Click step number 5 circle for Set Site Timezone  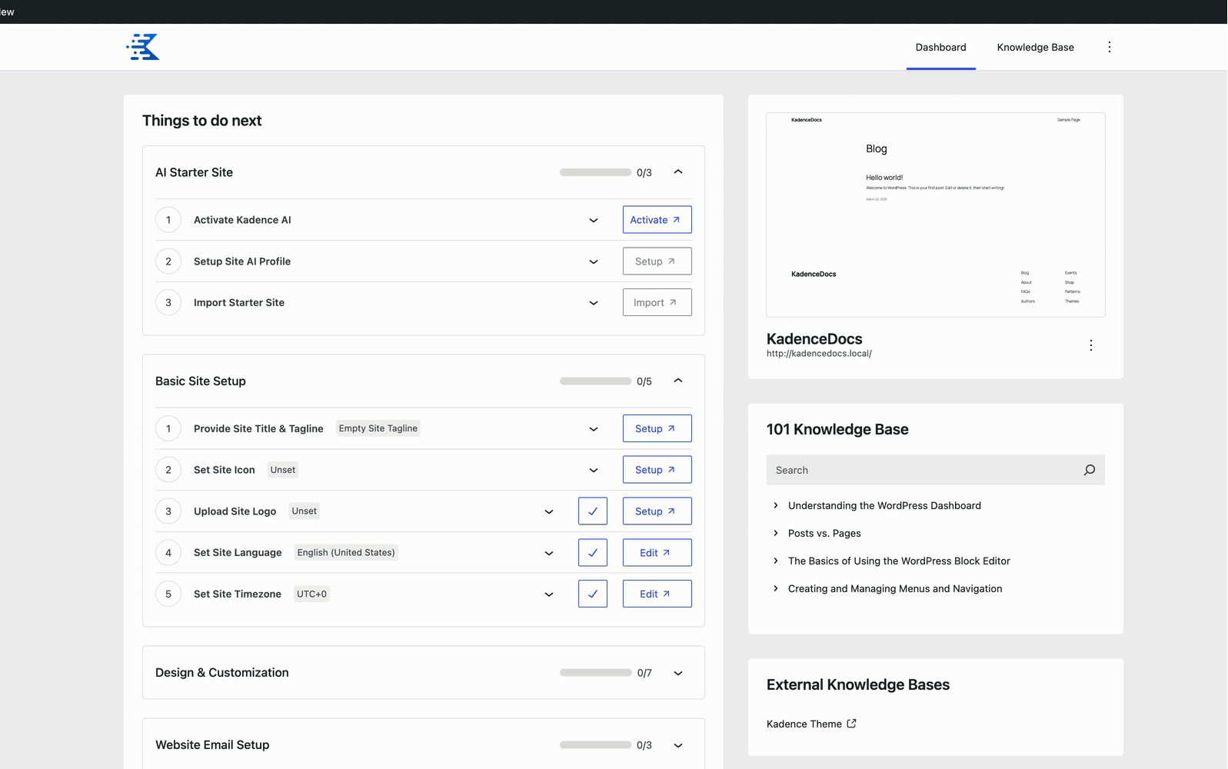click(x=168, y=594)
